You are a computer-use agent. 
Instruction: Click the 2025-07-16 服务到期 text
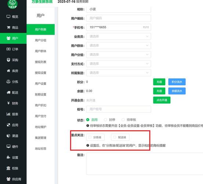point(73,1)
